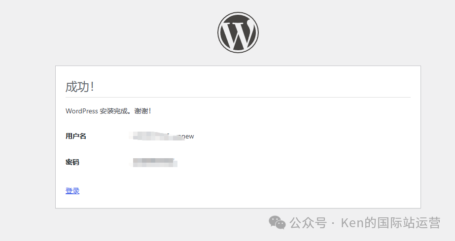Click the WordPress logo at top
Image resolution: width=455 pixels, height=241 pixels.
pos(238,33)
